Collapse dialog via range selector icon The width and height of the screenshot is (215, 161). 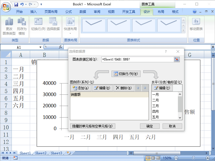point(177,59)
